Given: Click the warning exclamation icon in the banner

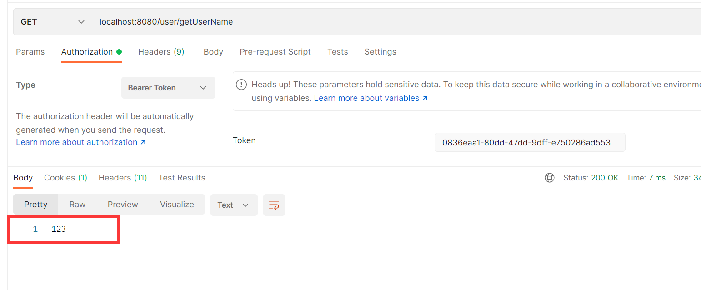Looking at the screenshot, I should [241, 85].
